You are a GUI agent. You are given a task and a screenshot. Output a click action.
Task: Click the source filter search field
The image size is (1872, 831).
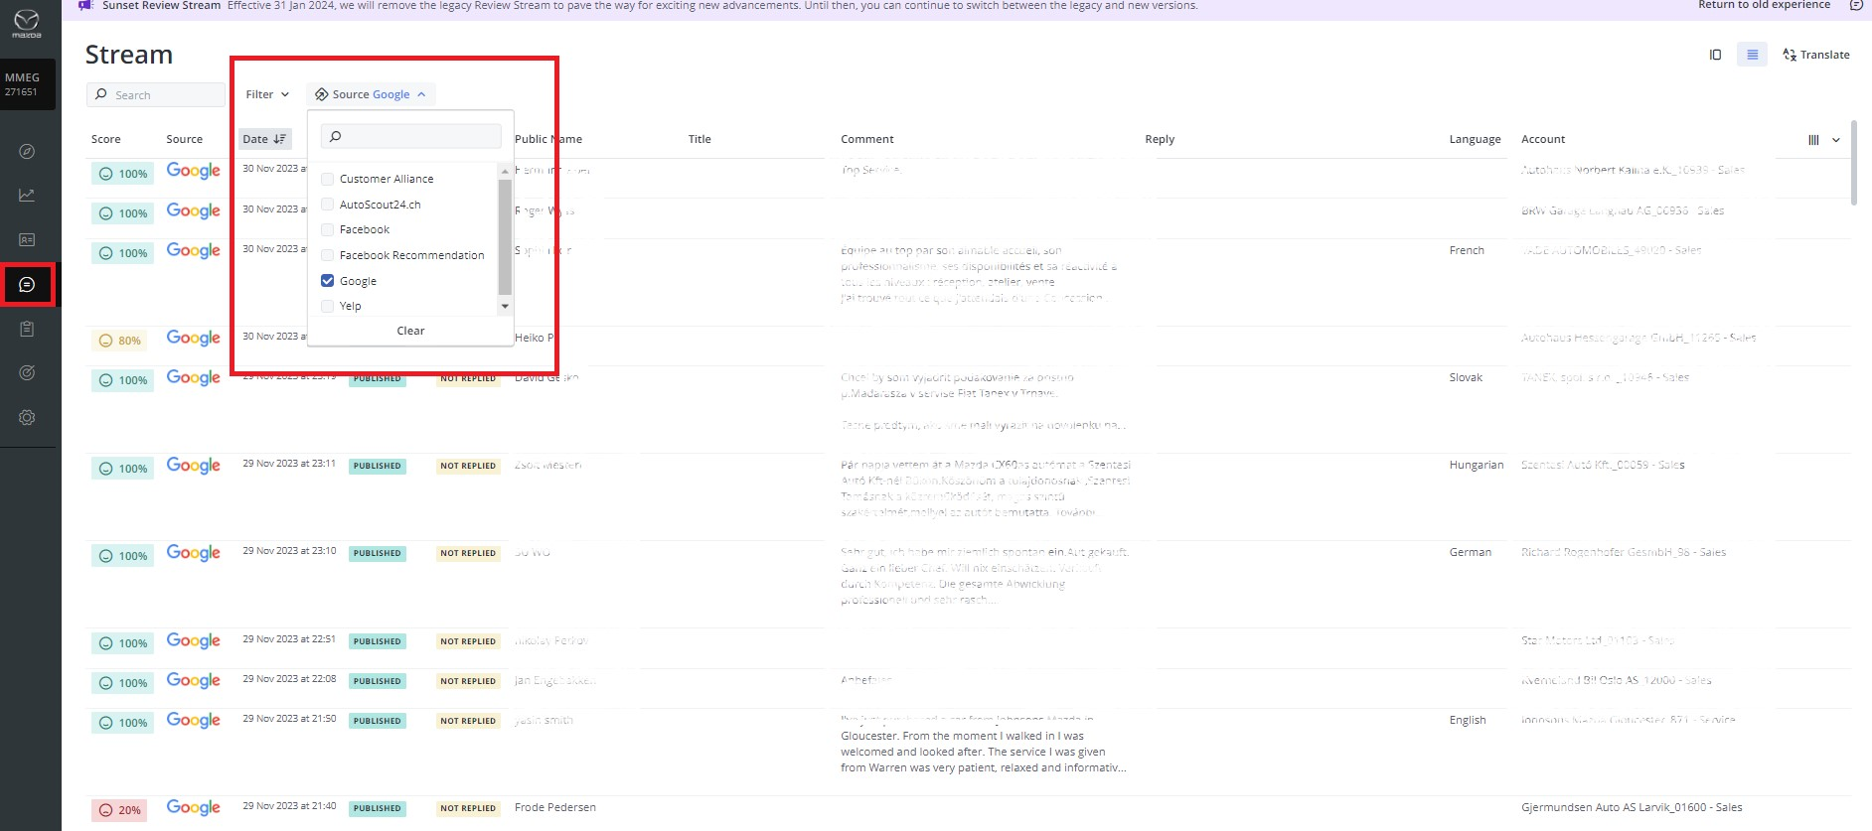411,136
